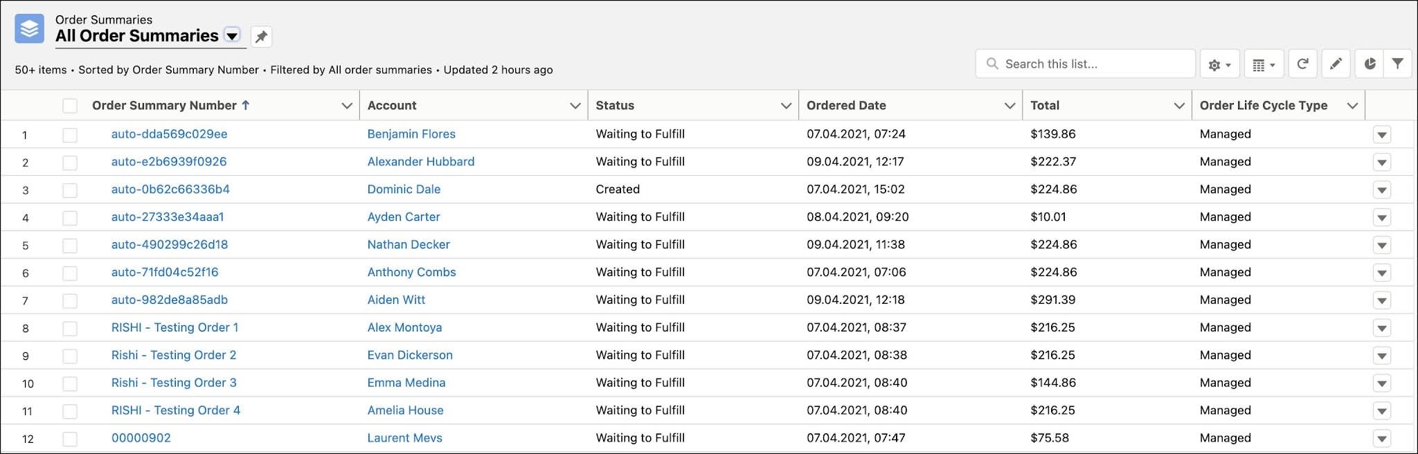Image resolution: width=1418 pixels, height=454 pixels.
Task: Open Laurent Mevs account
Action: pyautogui.click(x=405, y=438)
